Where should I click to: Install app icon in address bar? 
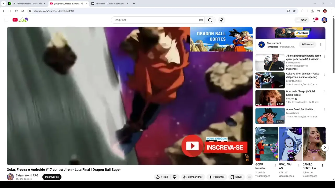click(x=288, y=11)
